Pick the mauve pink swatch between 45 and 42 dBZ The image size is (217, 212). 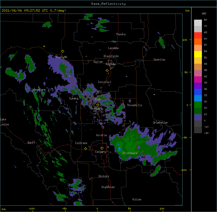198,73
